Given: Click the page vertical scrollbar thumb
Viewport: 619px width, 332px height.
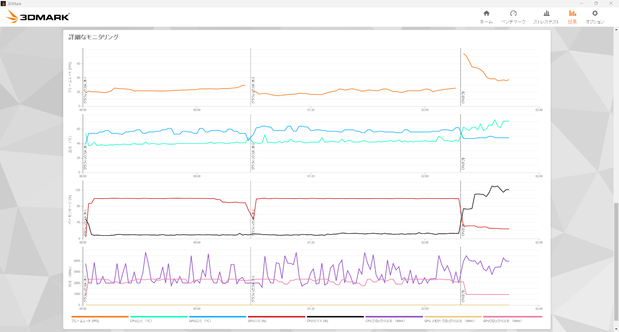Looking at the screenshot, I should pyautogui.click(x=616, y=261).
